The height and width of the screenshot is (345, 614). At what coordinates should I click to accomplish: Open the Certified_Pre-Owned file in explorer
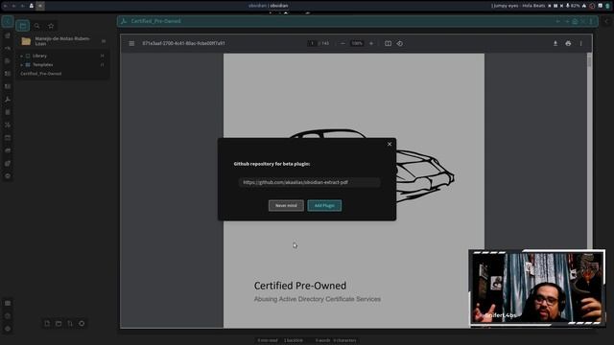40,74
